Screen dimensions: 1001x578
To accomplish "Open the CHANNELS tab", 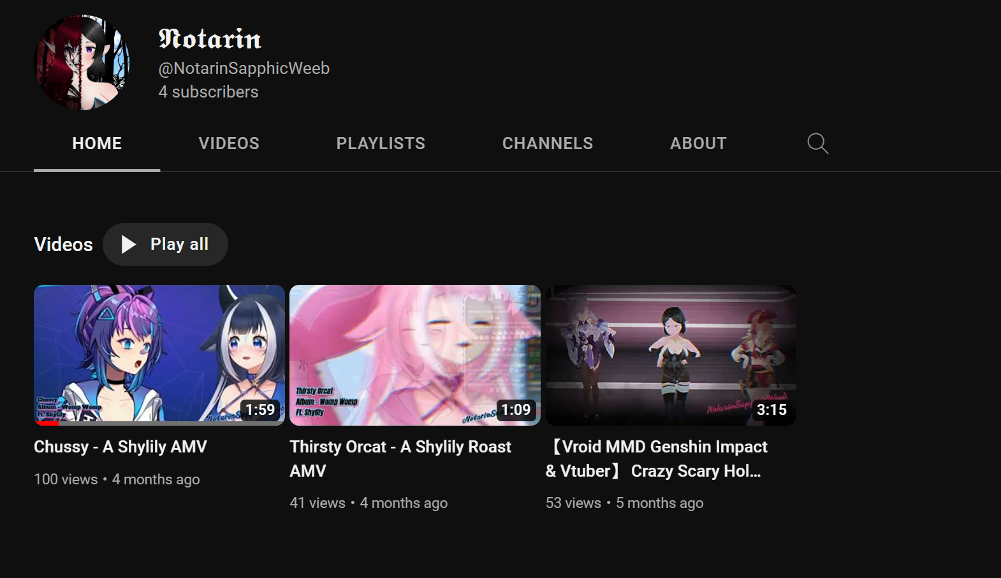I will point(548,143).
